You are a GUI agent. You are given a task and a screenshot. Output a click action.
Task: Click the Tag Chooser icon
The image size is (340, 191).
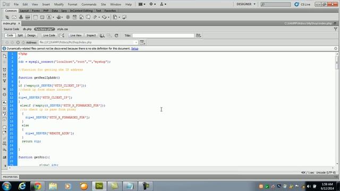point(124,18)
